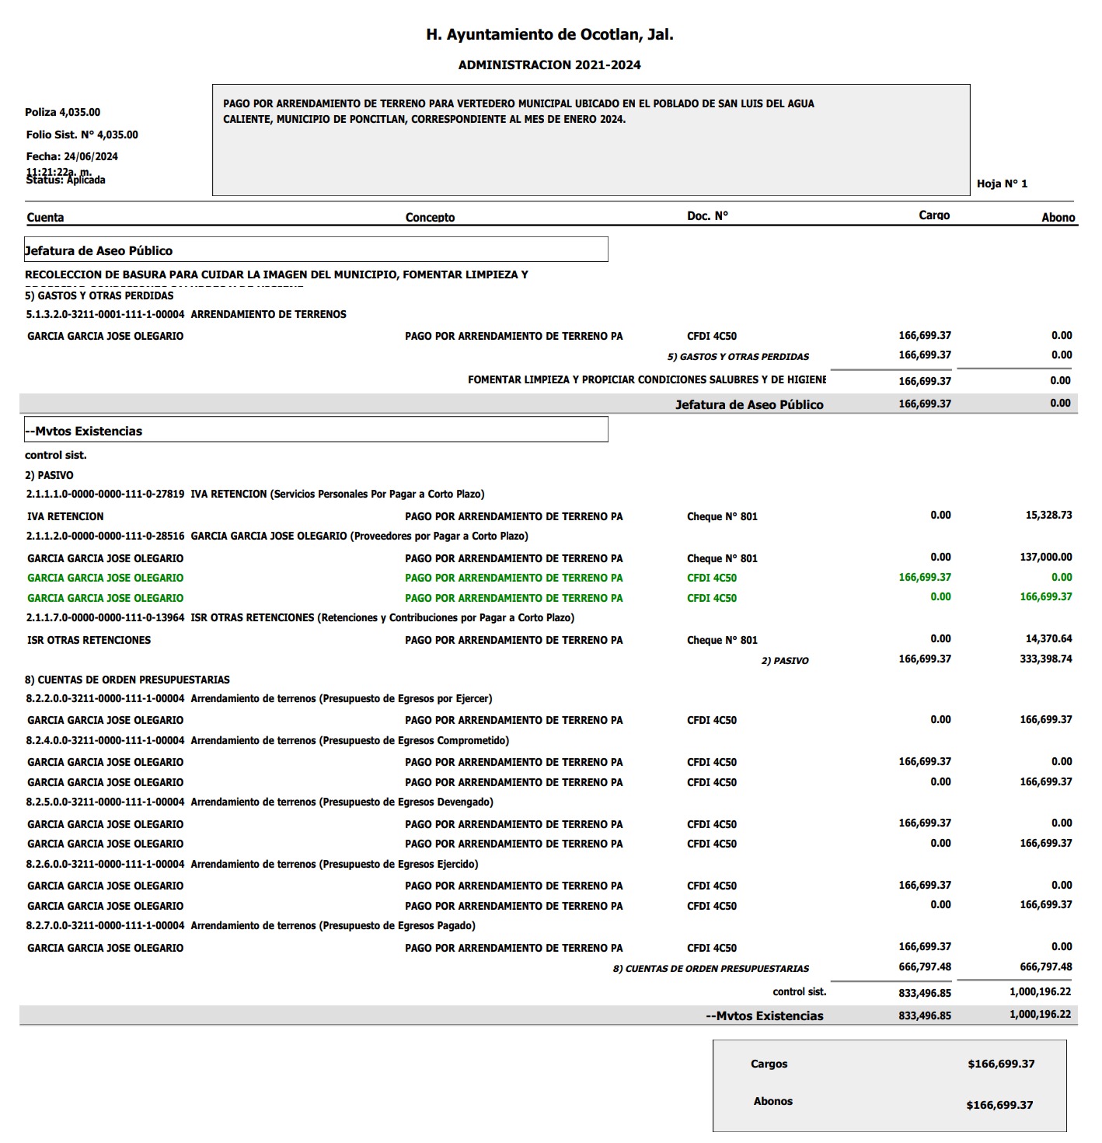Select the Concepto column header
1102x1143 pixels.
(x=430, y=218)
